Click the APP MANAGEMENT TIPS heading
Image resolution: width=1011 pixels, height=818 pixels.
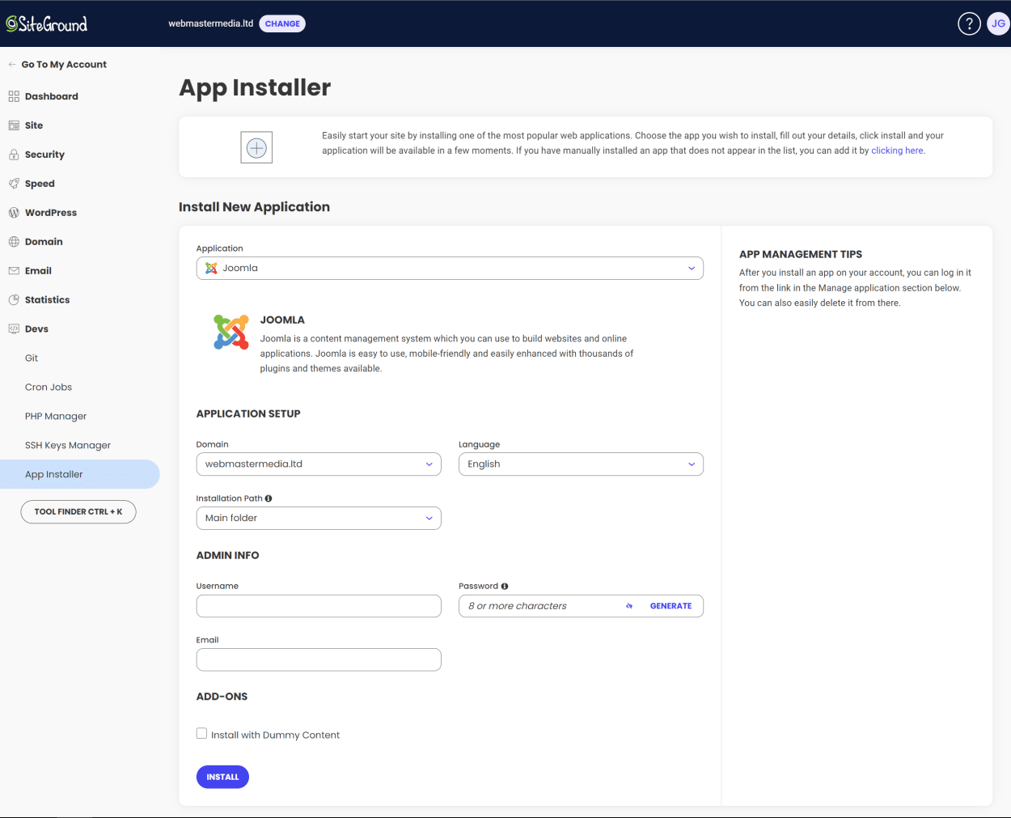pyautogui.click(x=801, y=254)
